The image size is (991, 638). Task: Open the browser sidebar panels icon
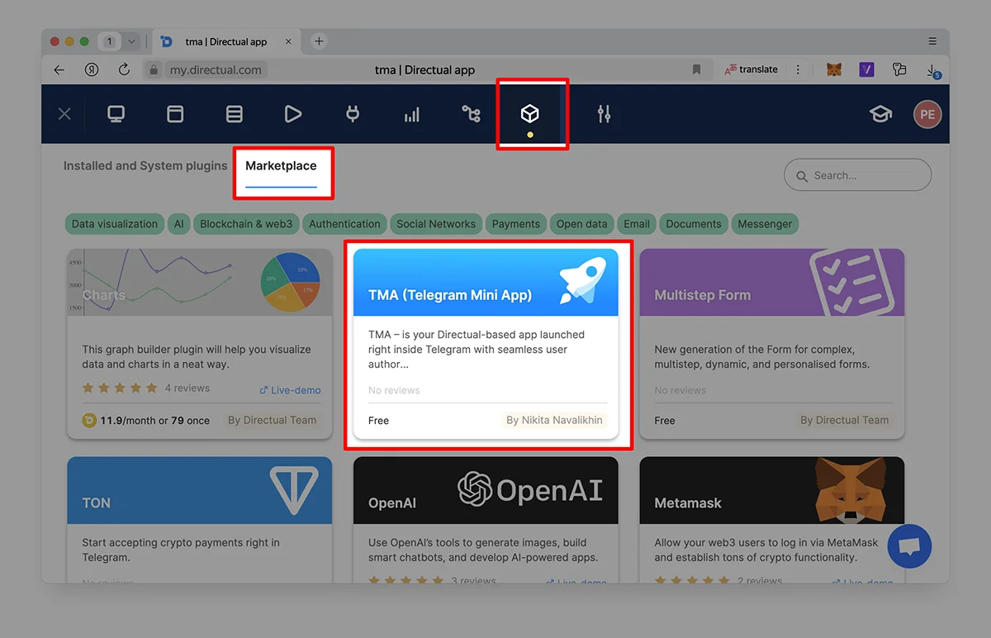899,69
